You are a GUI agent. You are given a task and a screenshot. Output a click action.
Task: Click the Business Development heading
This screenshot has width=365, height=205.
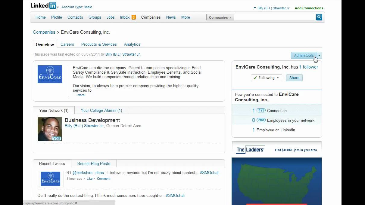92,120
